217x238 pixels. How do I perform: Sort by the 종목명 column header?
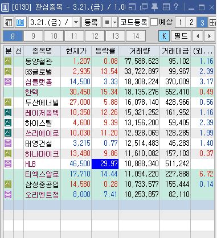[42, 51]
